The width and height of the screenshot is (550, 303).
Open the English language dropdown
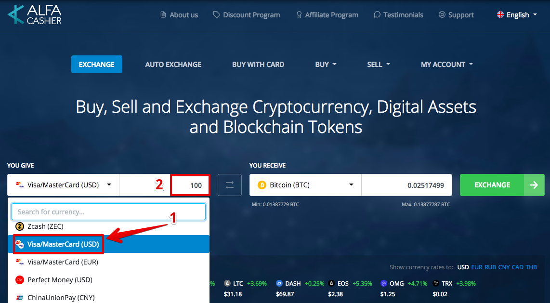click(517, 15)
